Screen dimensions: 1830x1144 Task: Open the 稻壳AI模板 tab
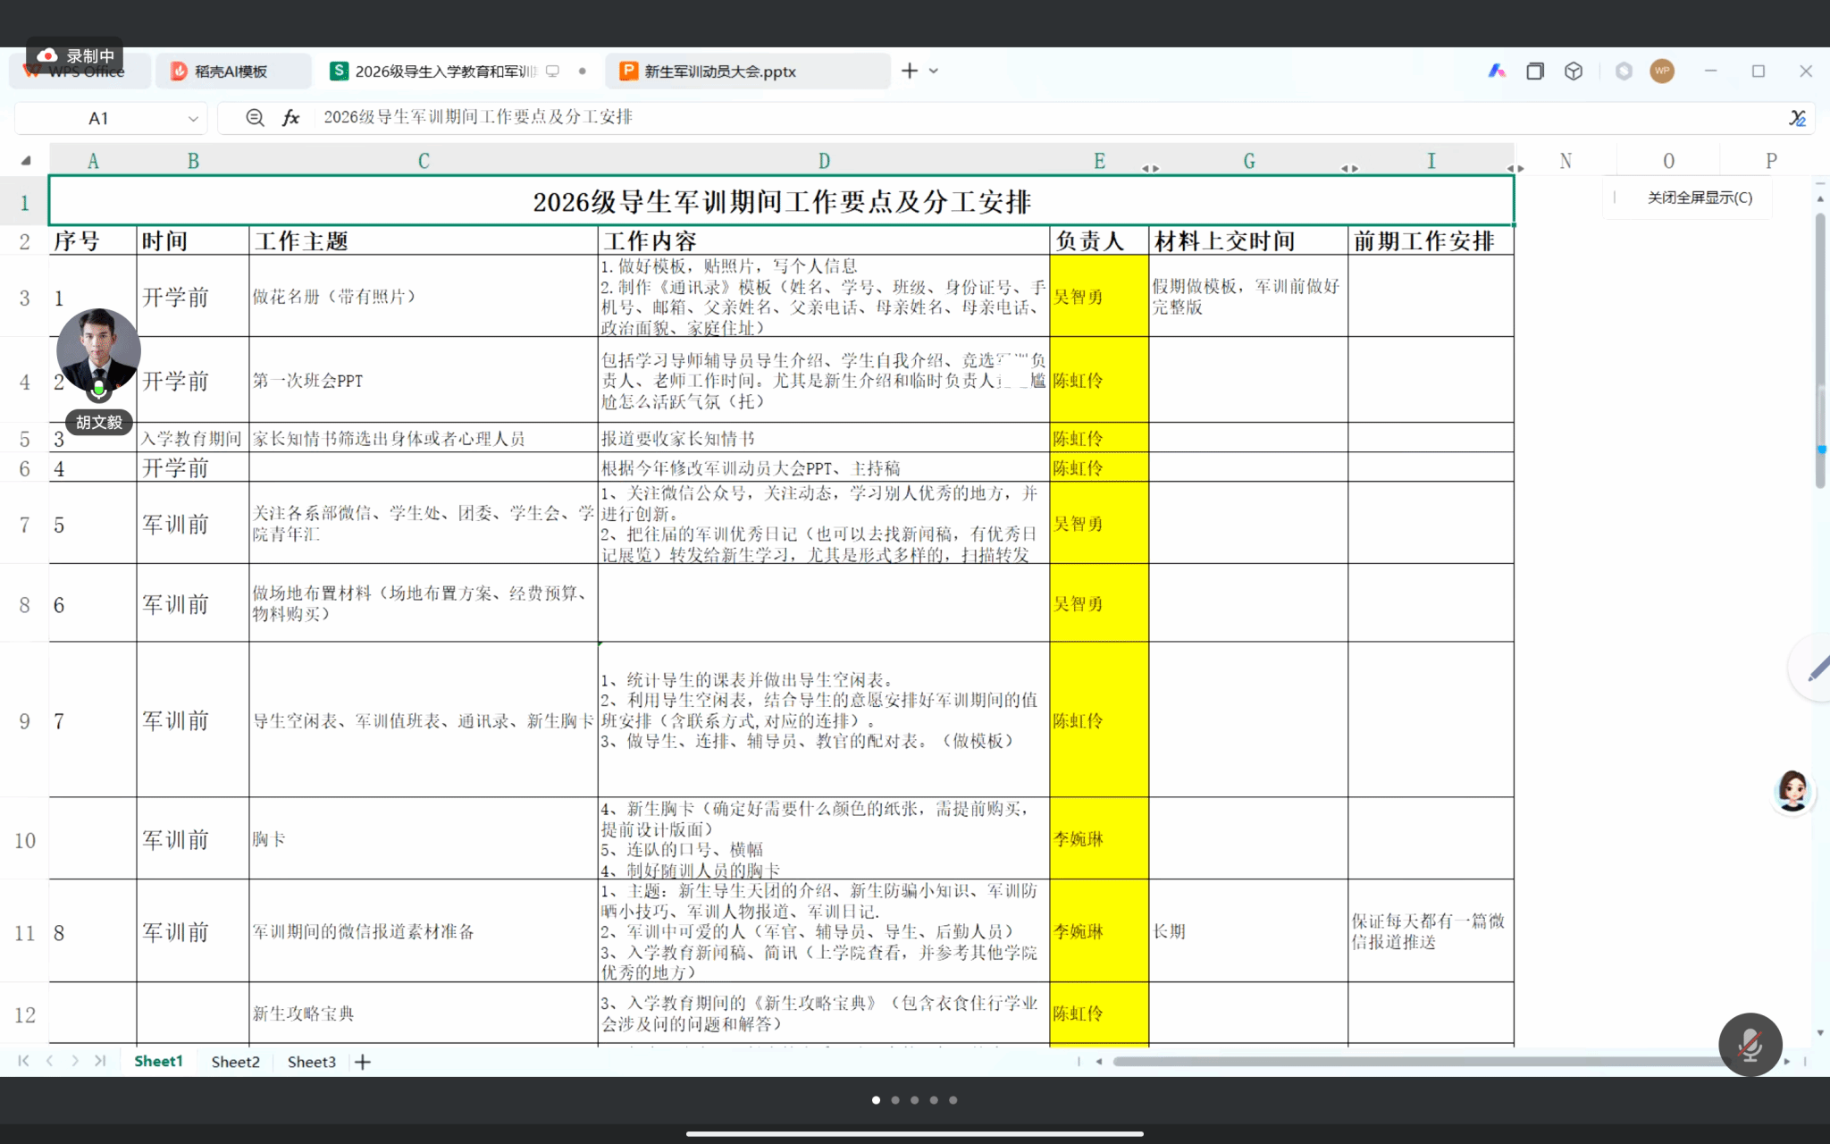click(x=232, y=71)
